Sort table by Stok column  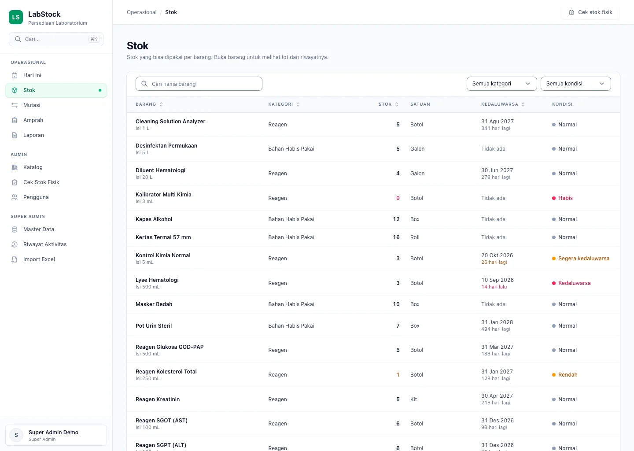point(388,104)
